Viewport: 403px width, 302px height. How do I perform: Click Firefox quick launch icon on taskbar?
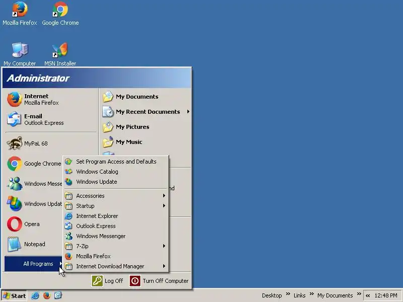coord(46,295)
